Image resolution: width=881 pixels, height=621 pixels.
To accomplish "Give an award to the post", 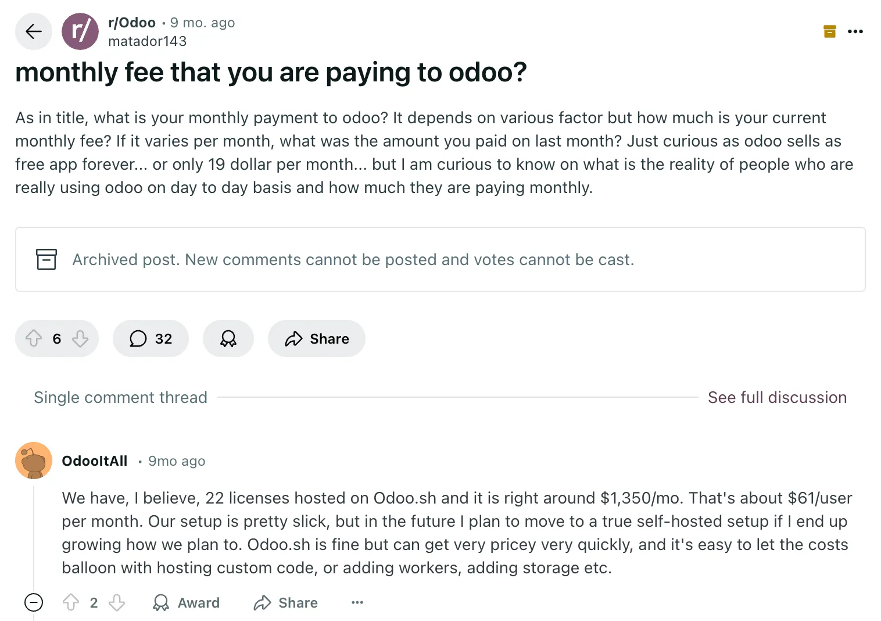I will coord(228,338).
